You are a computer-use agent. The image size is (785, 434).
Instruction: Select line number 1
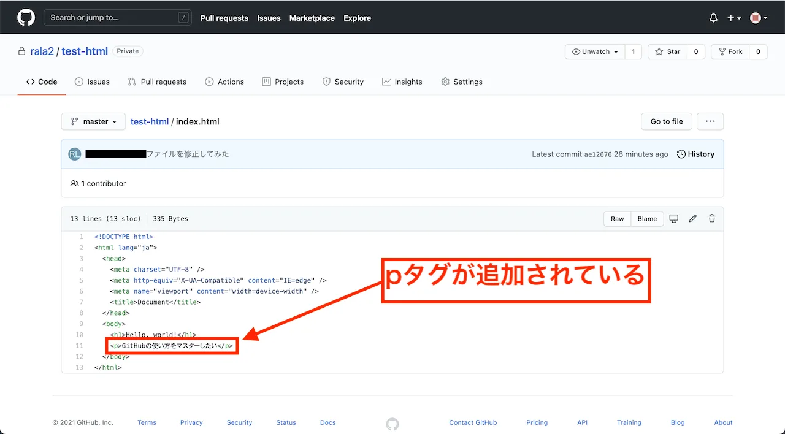81,237
